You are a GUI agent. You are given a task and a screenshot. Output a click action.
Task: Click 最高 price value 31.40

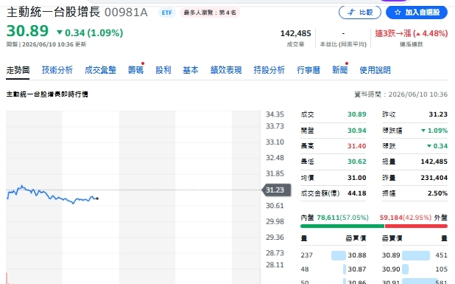[356, 146]
